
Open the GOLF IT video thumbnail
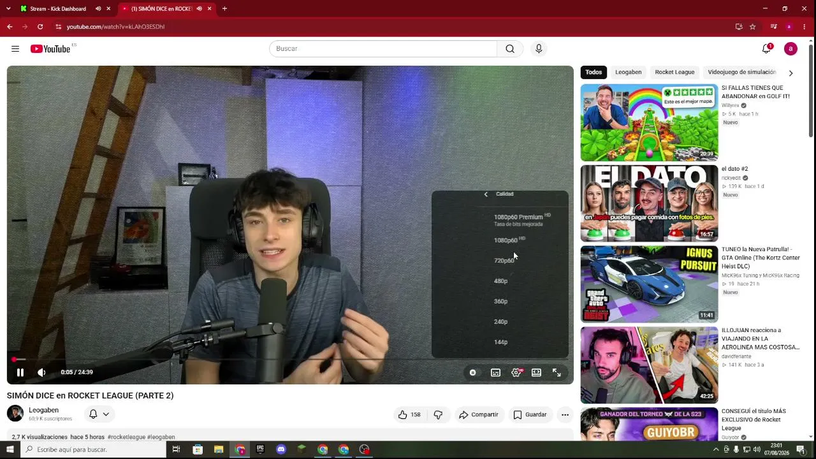(x=649, y=122)
